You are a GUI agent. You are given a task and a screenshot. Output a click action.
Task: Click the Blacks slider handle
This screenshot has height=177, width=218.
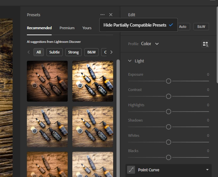[x=169, y=157]
